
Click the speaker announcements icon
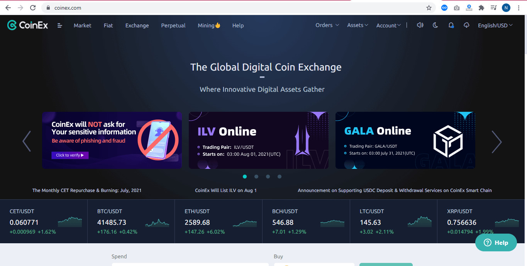tap(420, 25)
